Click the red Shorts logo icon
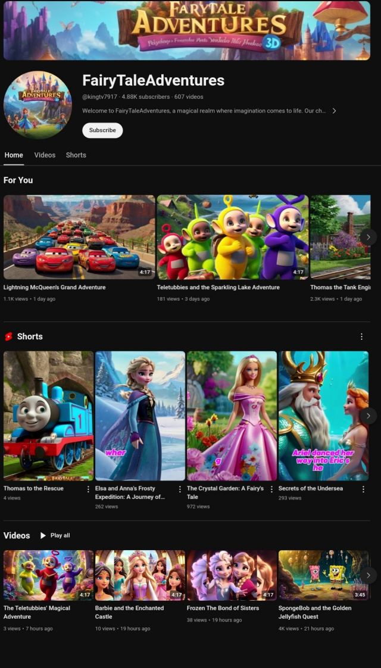The height and width of the screenshot is (668, 381). pyautogui.click(x=8, y=336)
